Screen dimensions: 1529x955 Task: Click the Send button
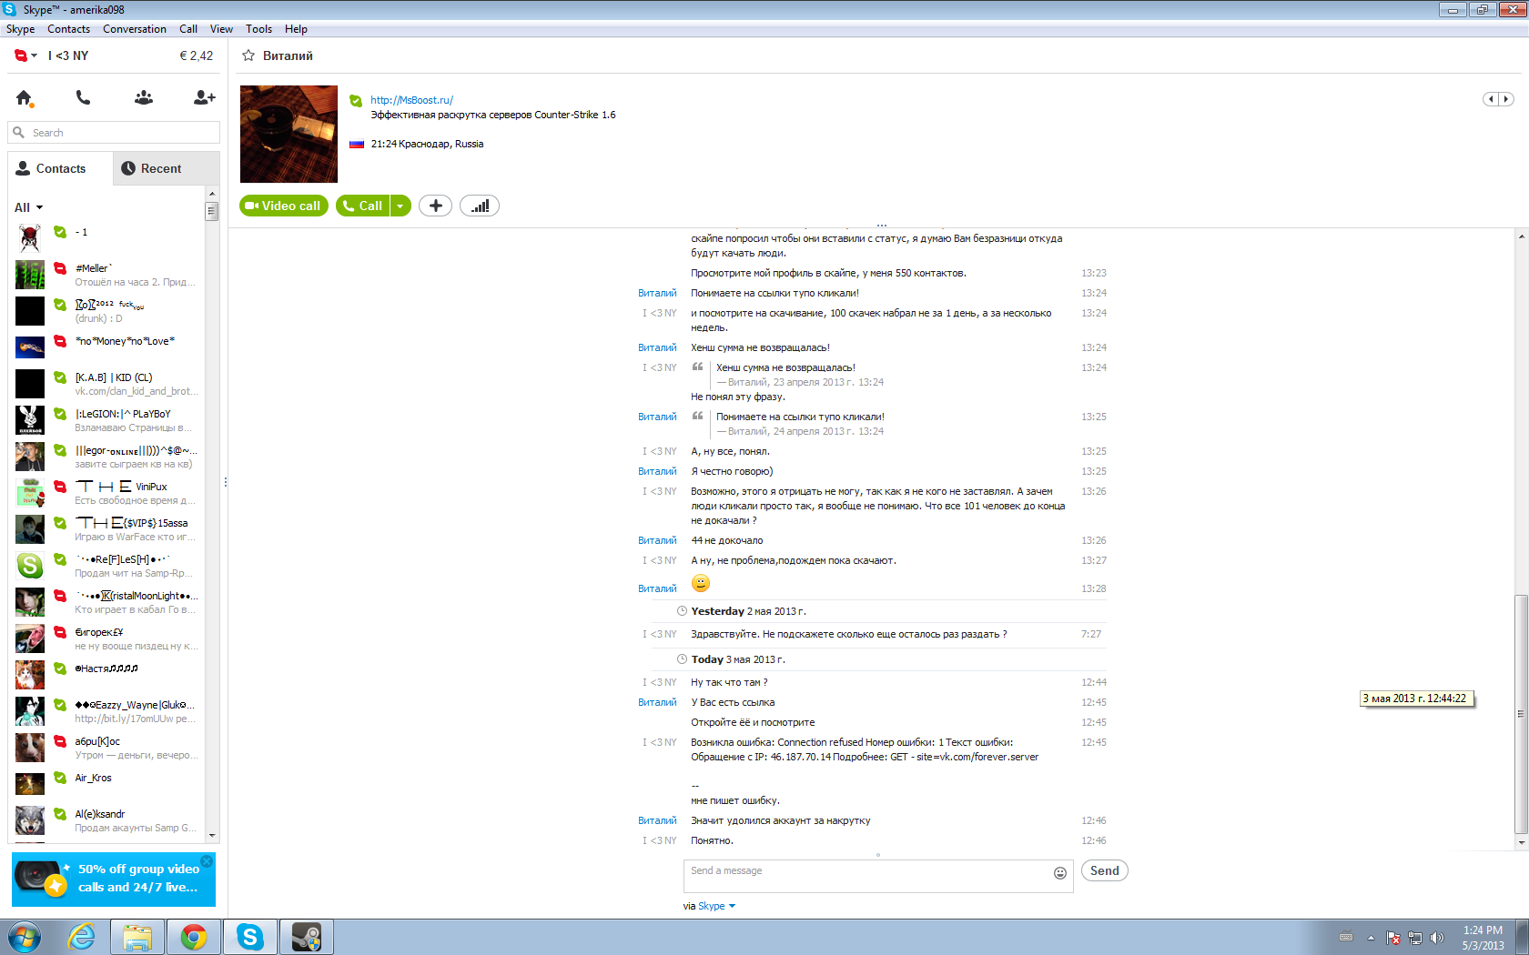(1105, 870)
